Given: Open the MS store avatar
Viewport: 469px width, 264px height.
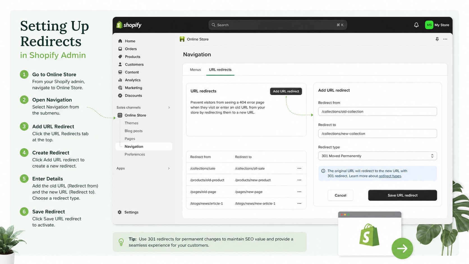Looking at the screenshot, I should click(x=429, y=25).
